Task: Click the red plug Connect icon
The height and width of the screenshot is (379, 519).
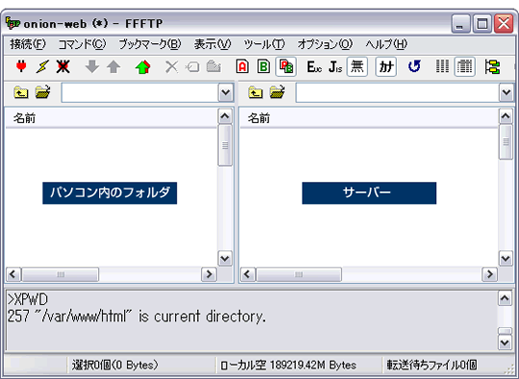Action: pos(21,66)
